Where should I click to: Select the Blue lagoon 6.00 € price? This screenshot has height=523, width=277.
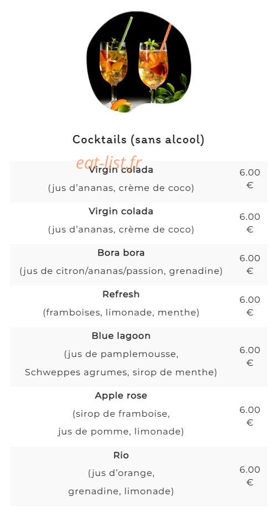[250, 356]
